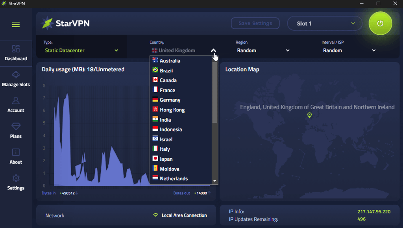This screenshot has height=228, width=403.
Task: Pick Moldova in the country list
Action: pos(181,169)
